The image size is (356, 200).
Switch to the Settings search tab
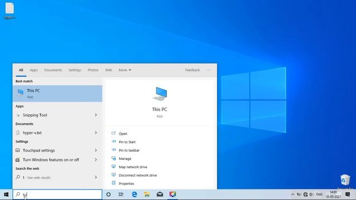click(75, 70)
